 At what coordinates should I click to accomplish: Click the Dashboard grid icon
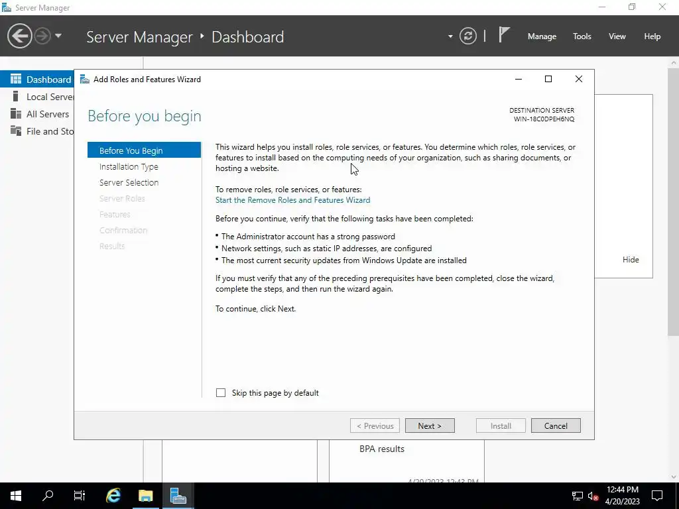click(16, 79)
